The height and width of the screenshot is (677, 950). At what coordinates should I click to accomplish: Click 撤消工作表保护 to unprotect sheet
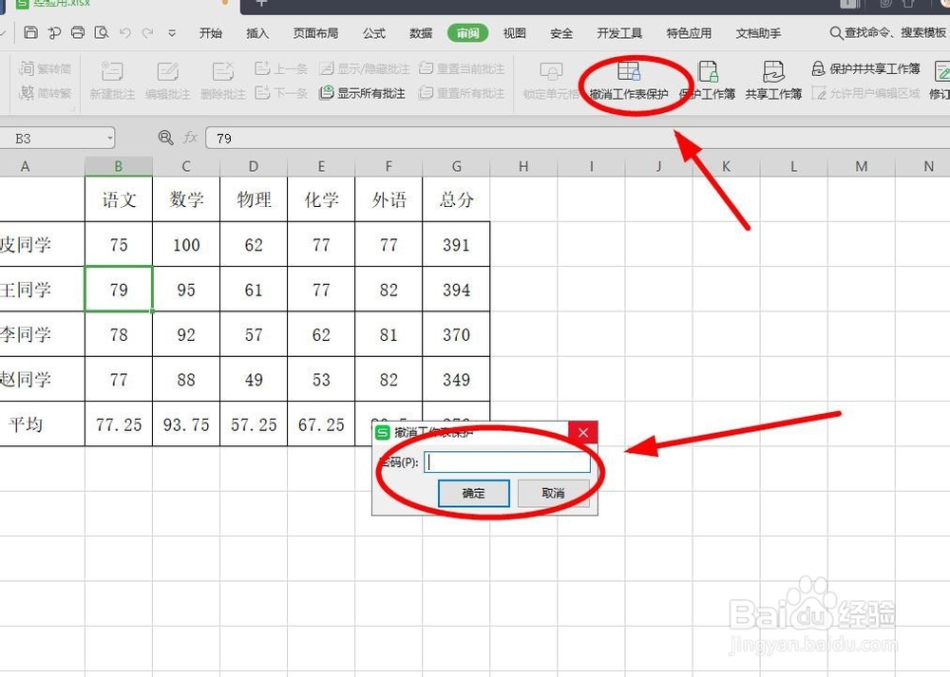[629, 81]
